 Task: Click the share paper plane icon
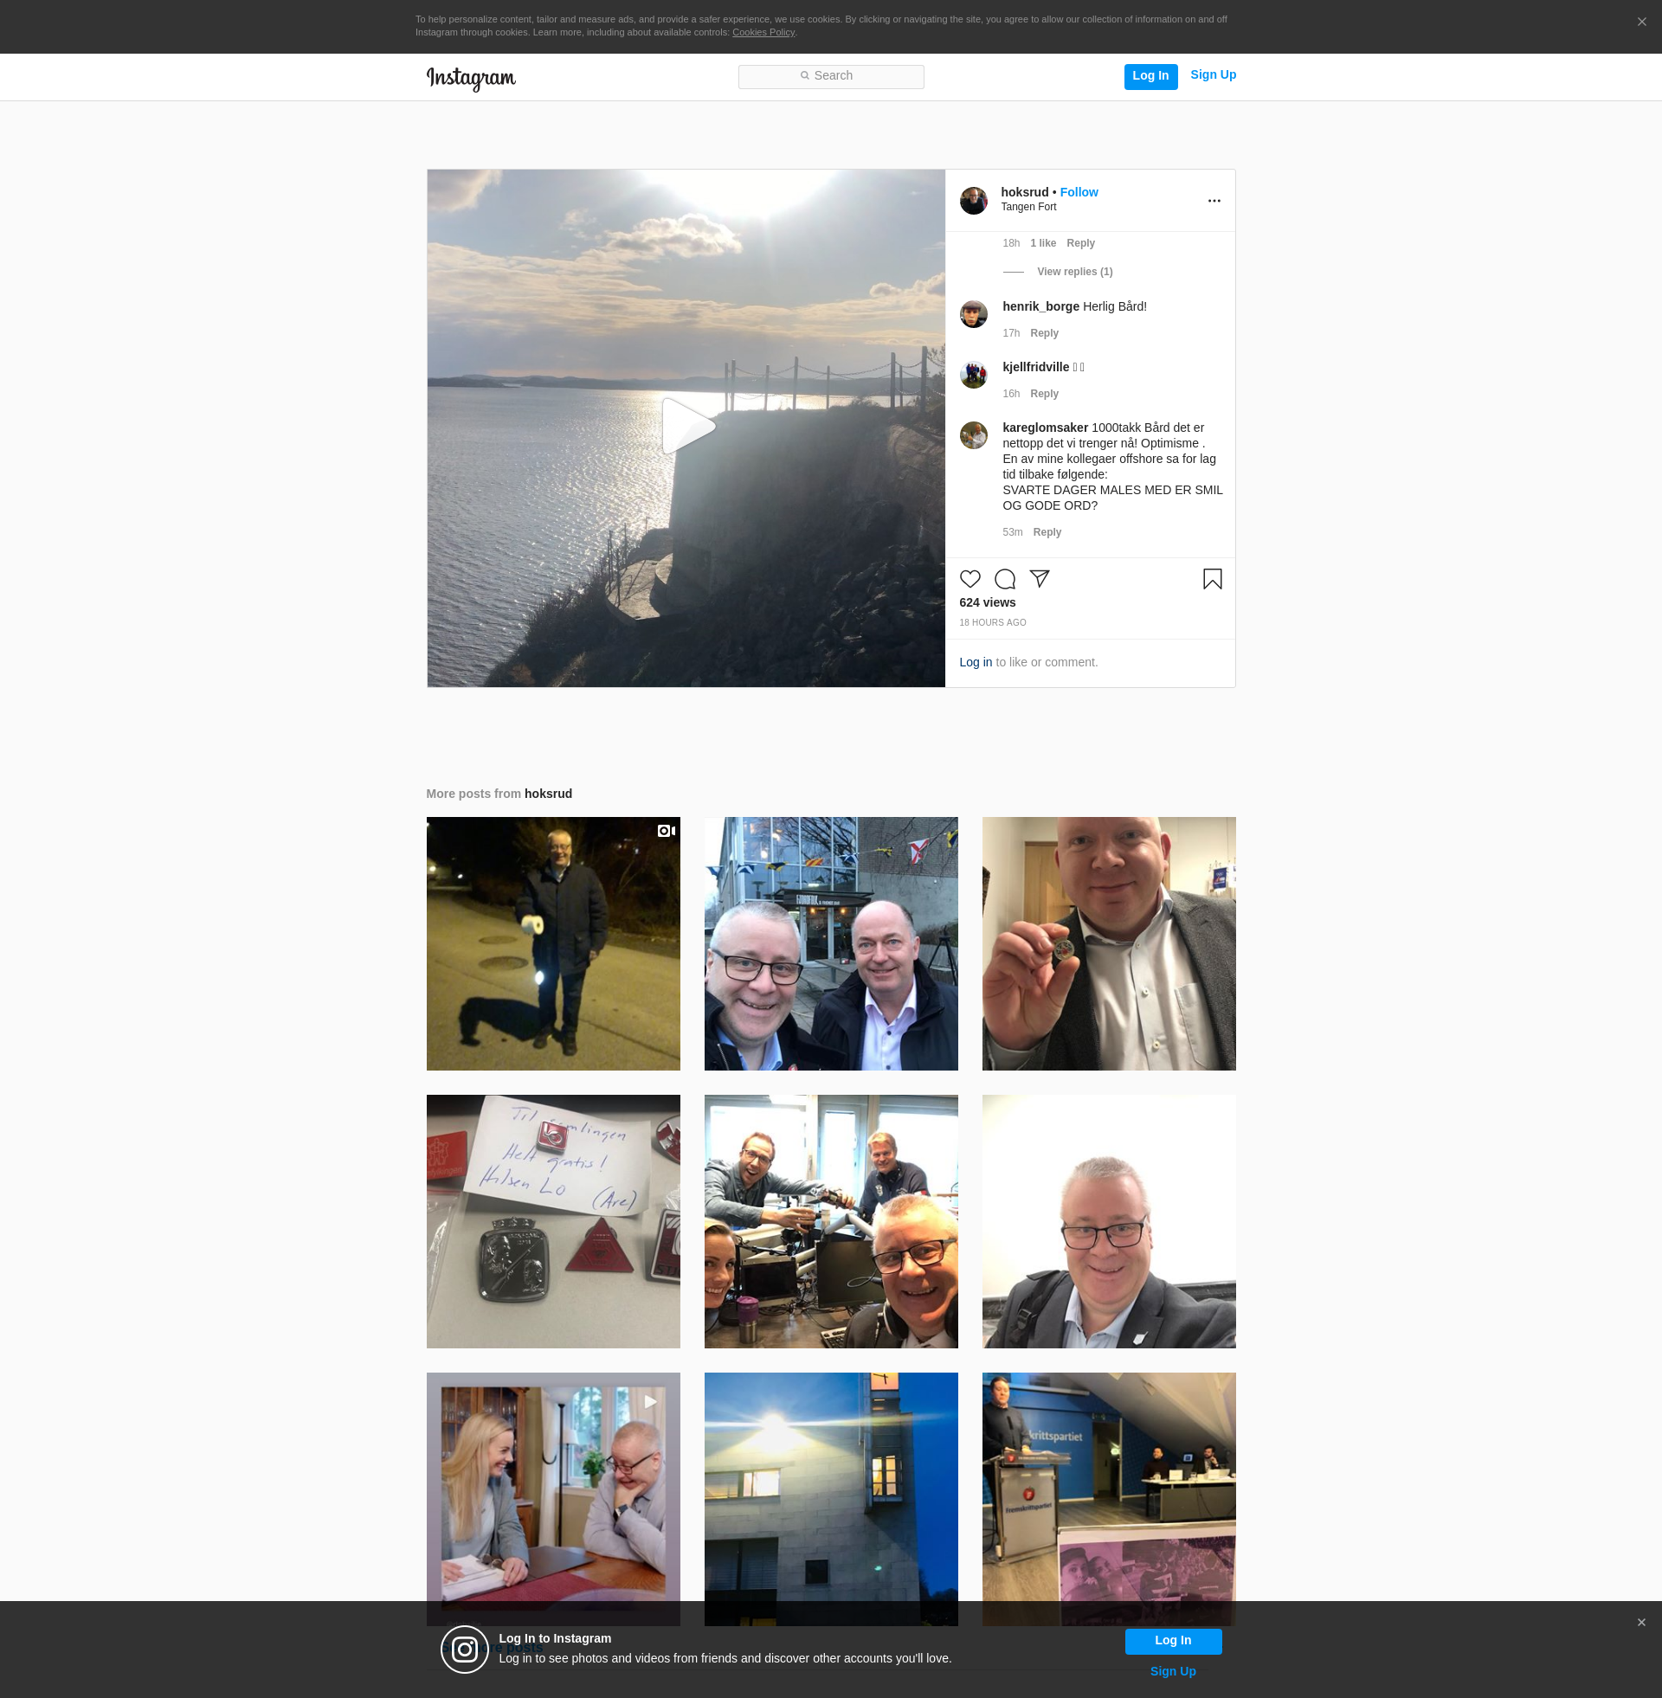pyautogui.click(x=1039, y=578)
